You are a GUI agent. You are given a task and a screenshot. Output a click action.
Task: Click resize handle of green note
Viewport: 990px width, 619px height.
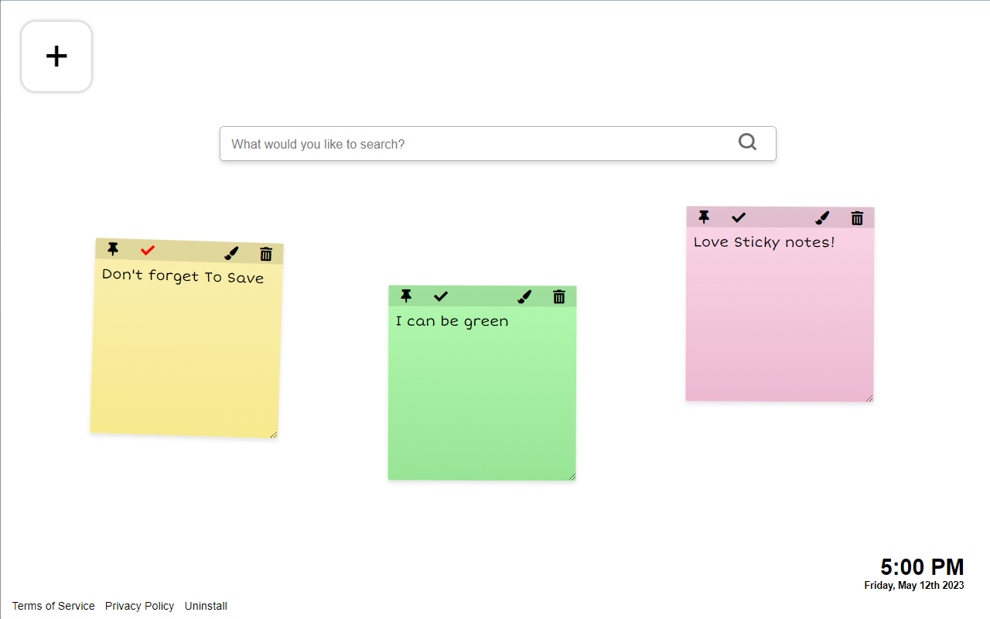coord(572,476)
